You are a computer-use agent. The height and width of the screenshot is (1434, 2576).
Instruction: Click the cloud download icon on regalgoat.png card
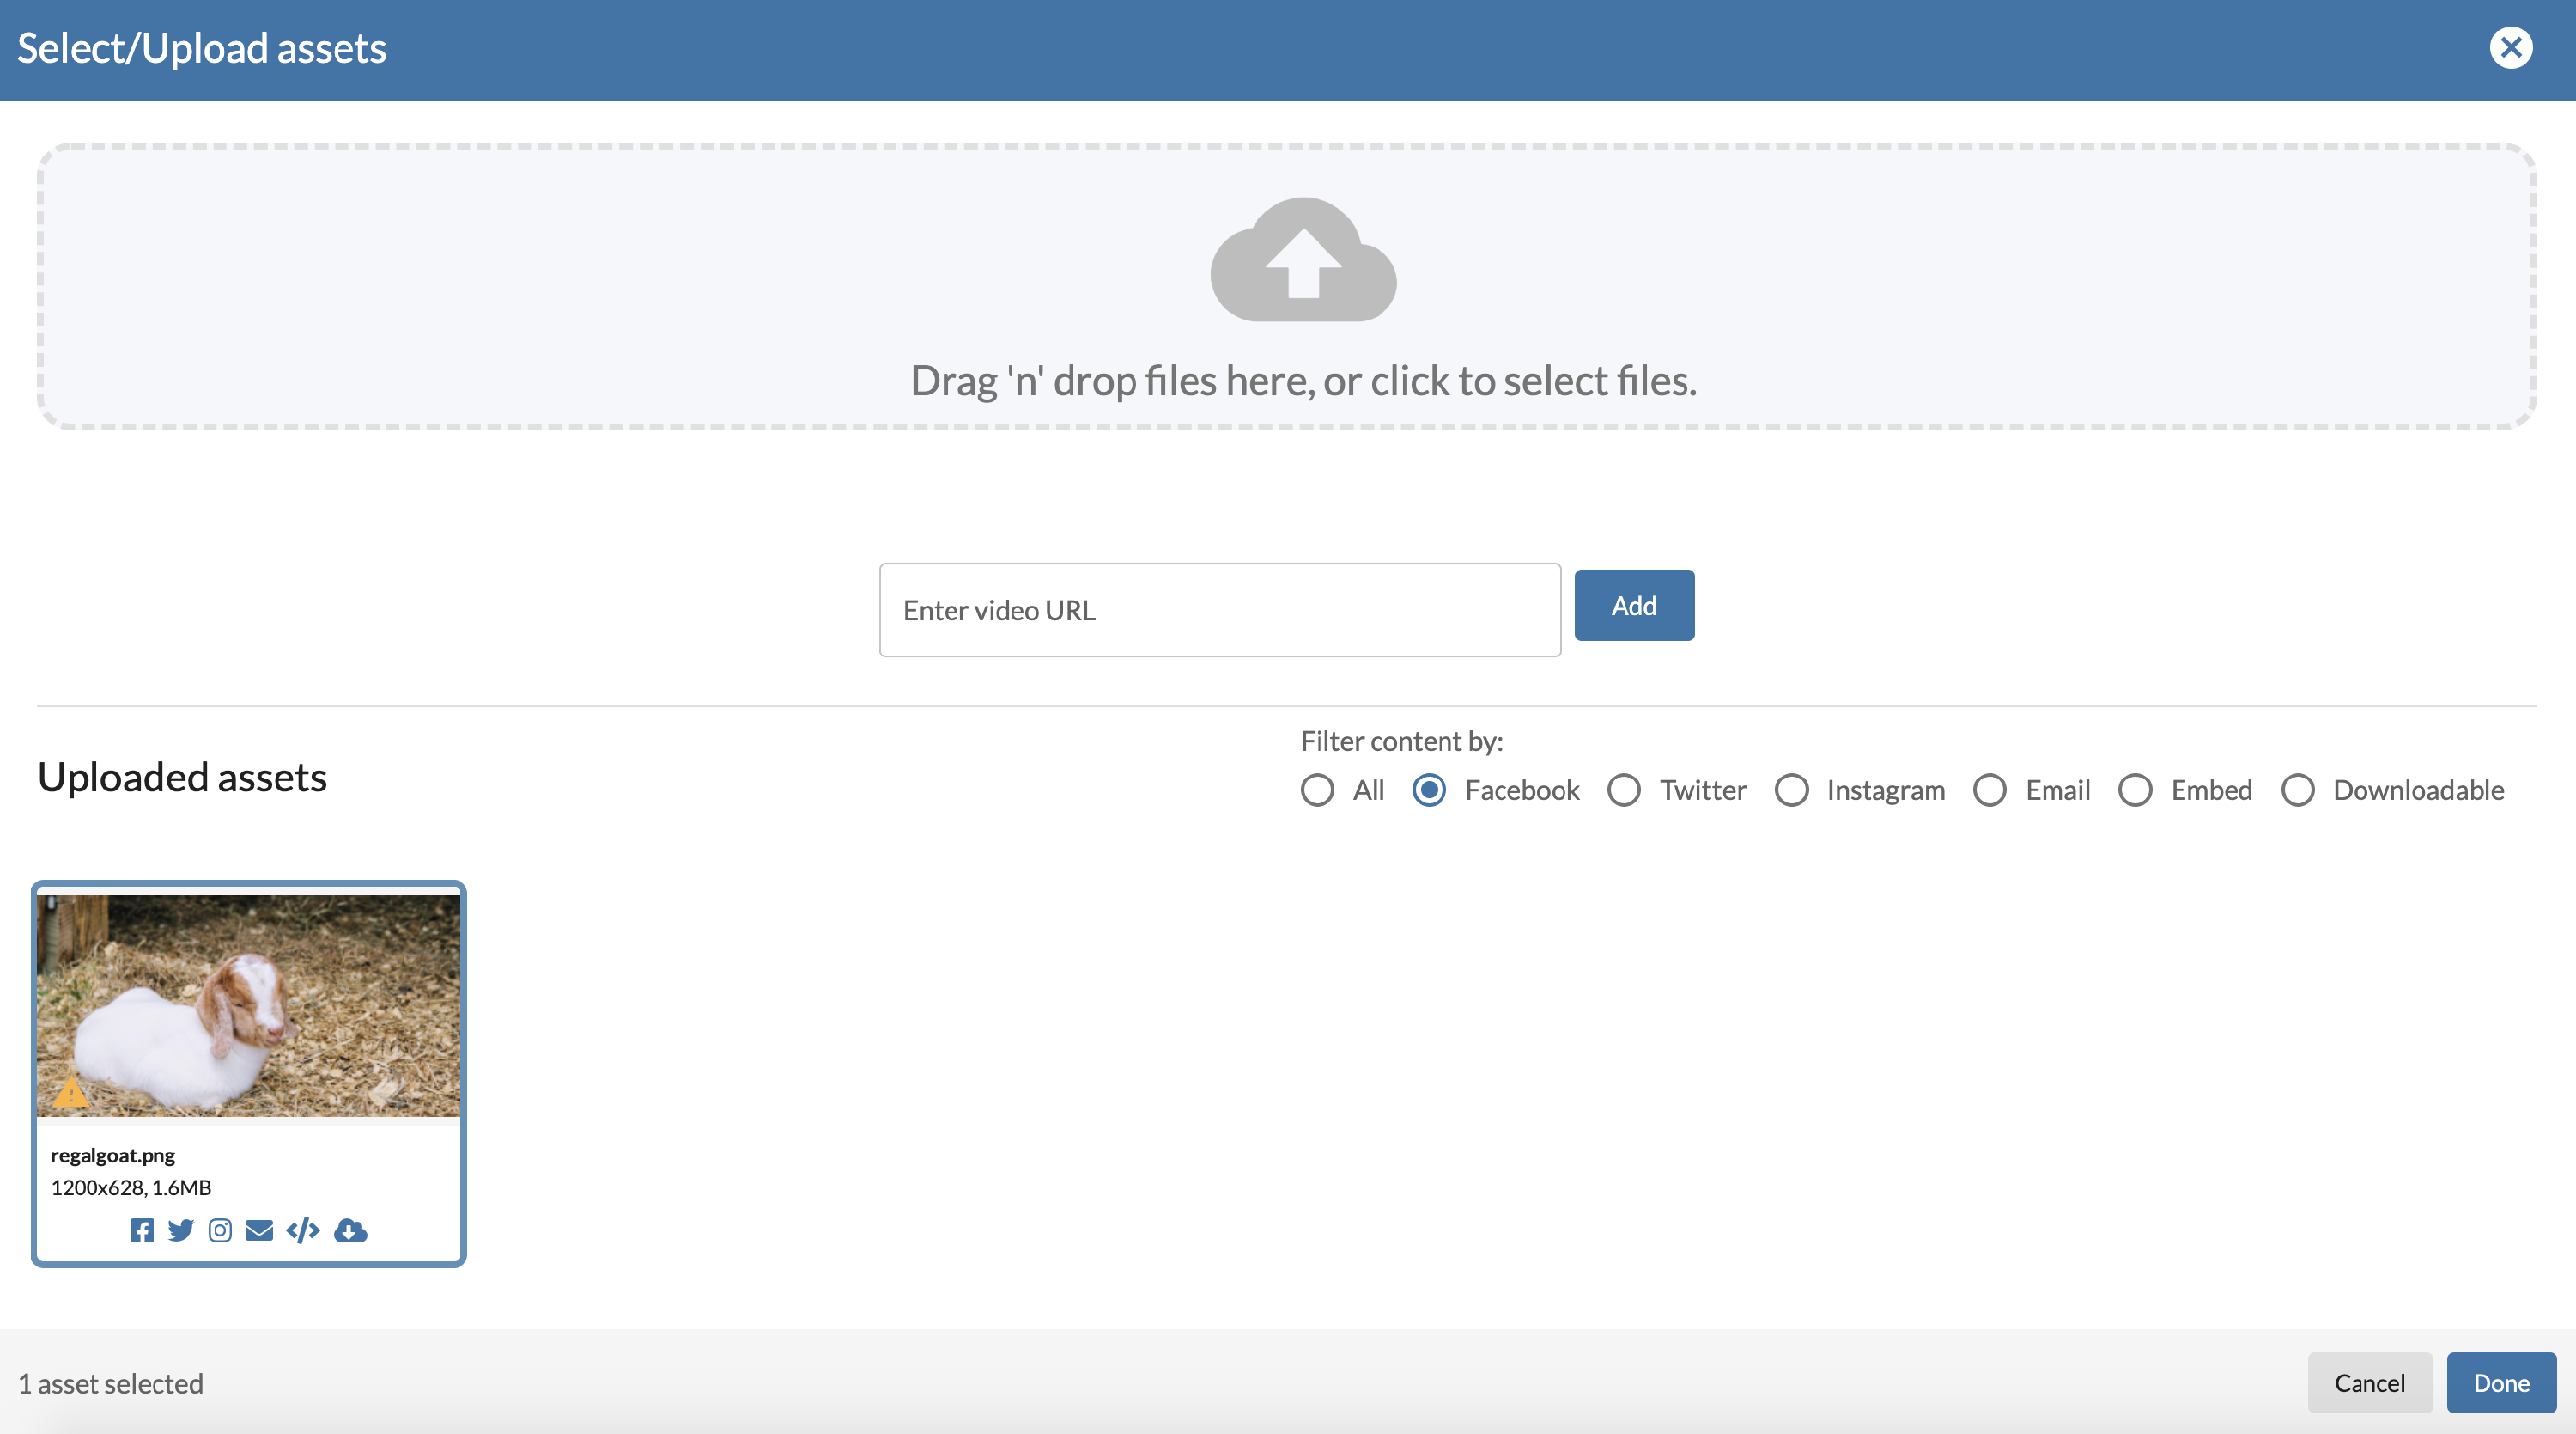(x=350, y=1230)
